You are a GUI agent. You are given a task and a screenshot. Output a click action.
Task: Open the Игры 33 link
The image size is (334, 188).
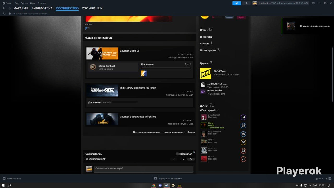point(206,30)
